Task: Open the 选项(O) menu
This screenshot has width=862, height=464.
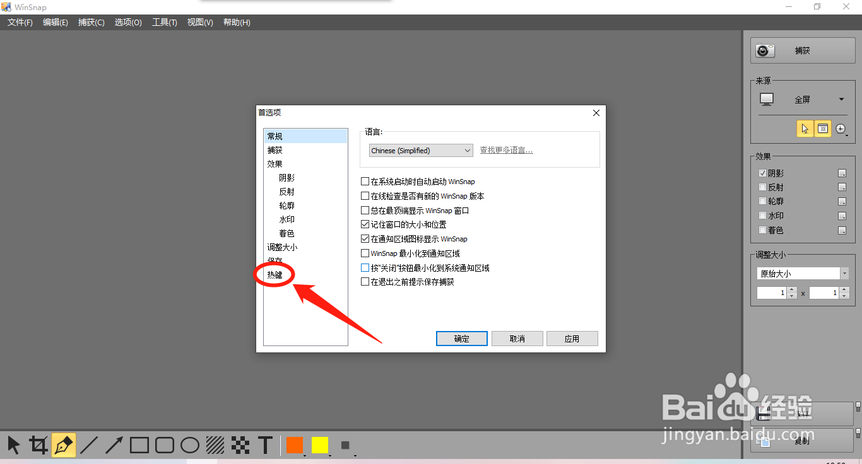Action: tap(128, 22)
